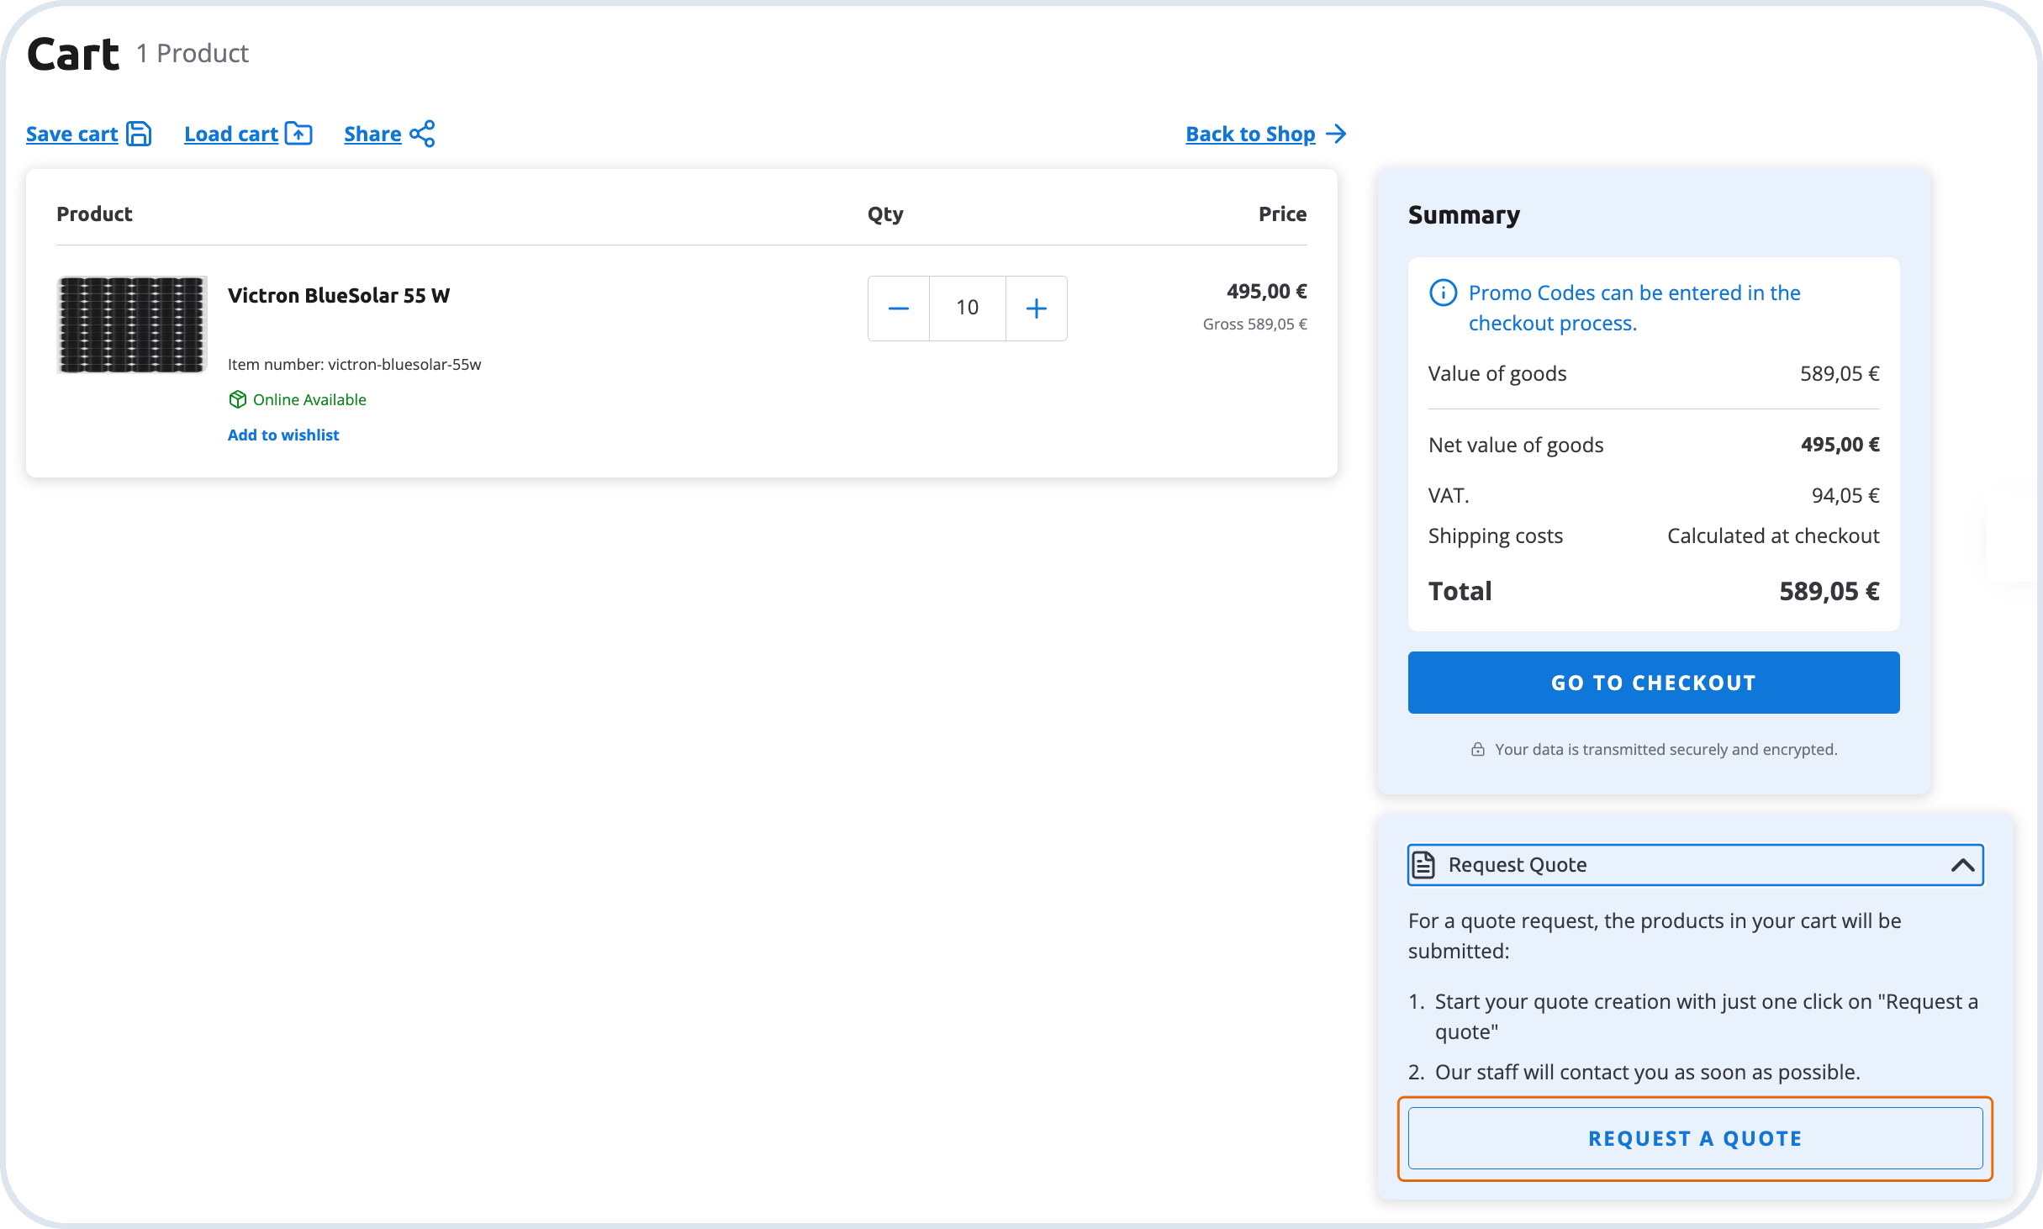Click the promo codes info message
This screenshot has height=1229, width=2043.
[1634, 308]
